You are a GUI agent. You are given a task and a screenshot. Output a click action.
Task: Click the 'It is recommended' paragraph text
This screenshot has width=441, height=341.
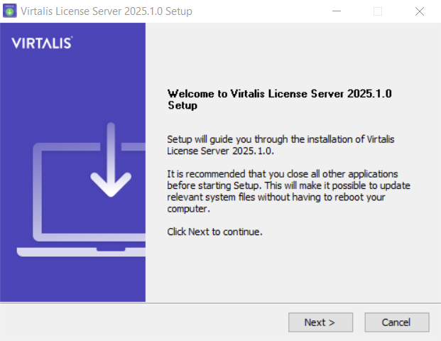[288, 191]
